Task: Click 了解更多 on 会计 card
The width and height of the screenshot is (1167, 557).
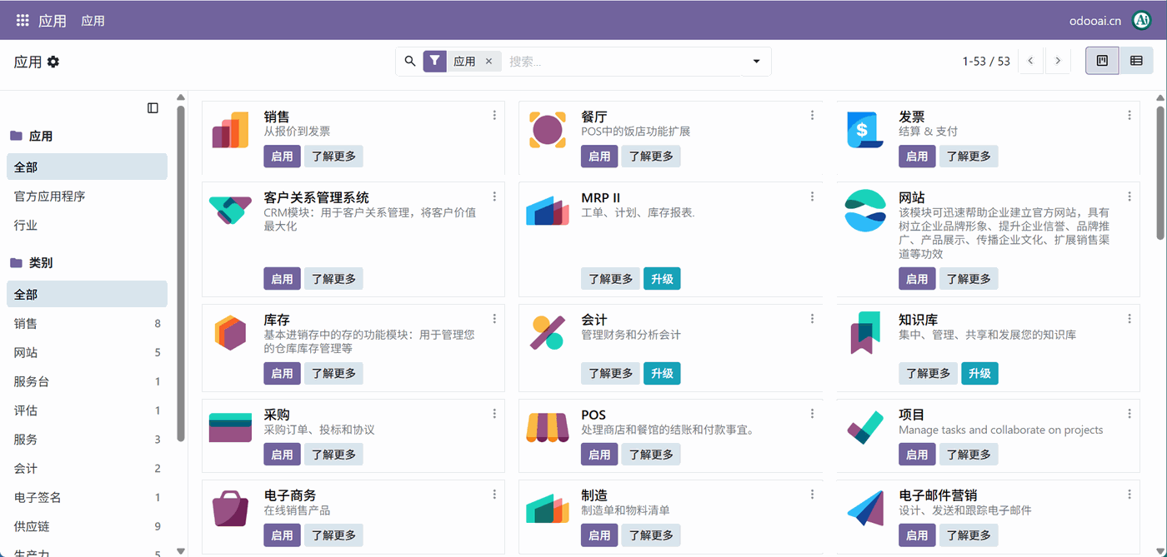Action: click(611, 374)
